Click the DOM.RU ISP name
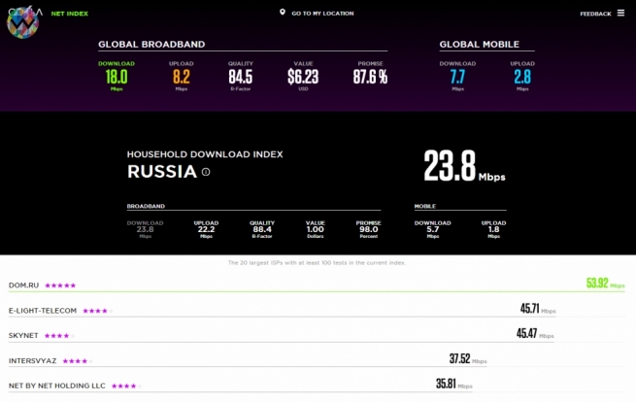The image size is (636, 402). 24,285
